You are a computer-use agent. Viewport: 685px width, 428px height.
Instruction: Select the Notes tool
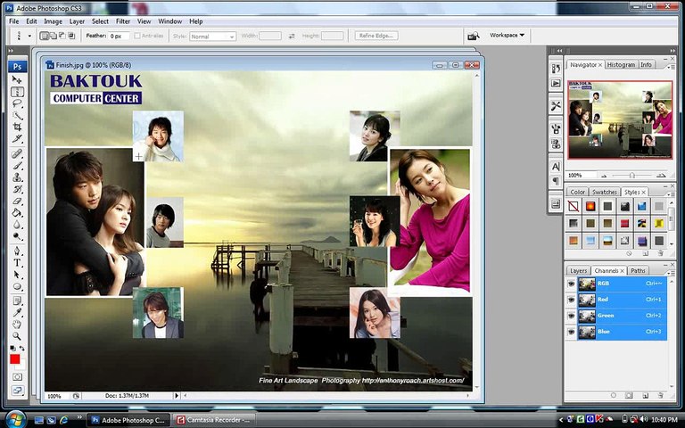(17, 300)
